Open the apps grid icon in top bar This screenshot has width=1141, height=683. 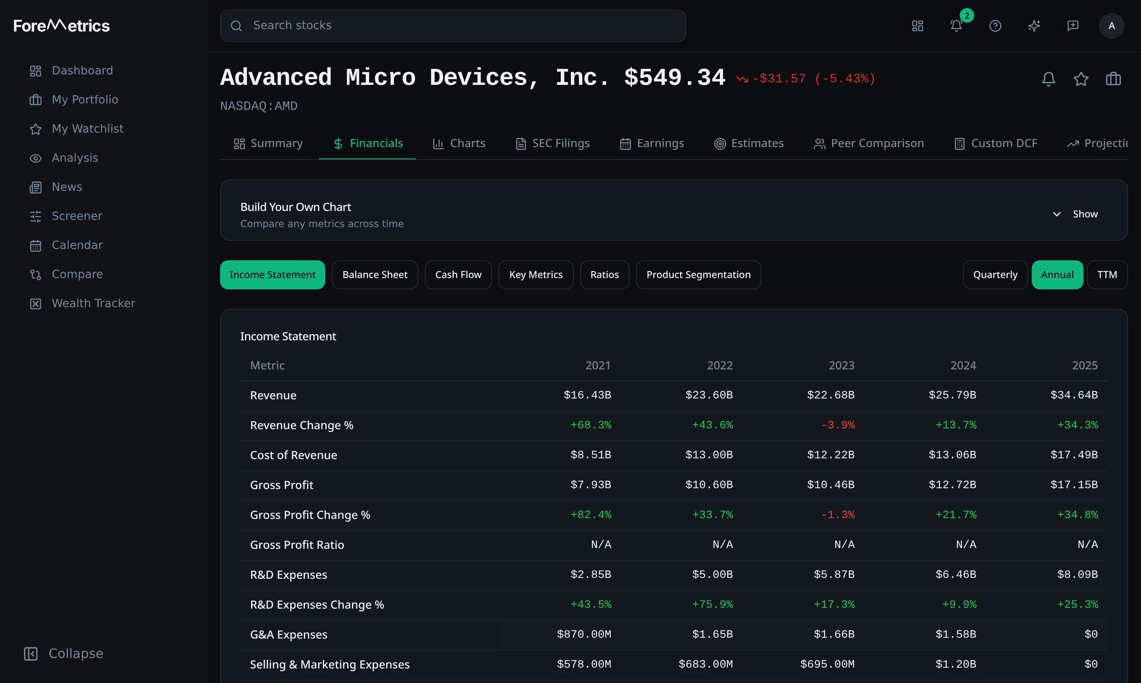[x=917, y=26]
